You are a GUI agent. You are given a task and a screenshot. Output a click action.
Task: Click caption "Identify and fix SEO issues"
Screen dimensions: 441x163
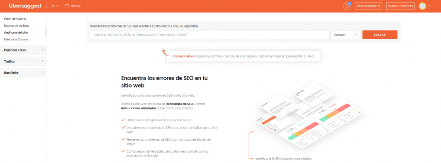click(x=284, y=159)
